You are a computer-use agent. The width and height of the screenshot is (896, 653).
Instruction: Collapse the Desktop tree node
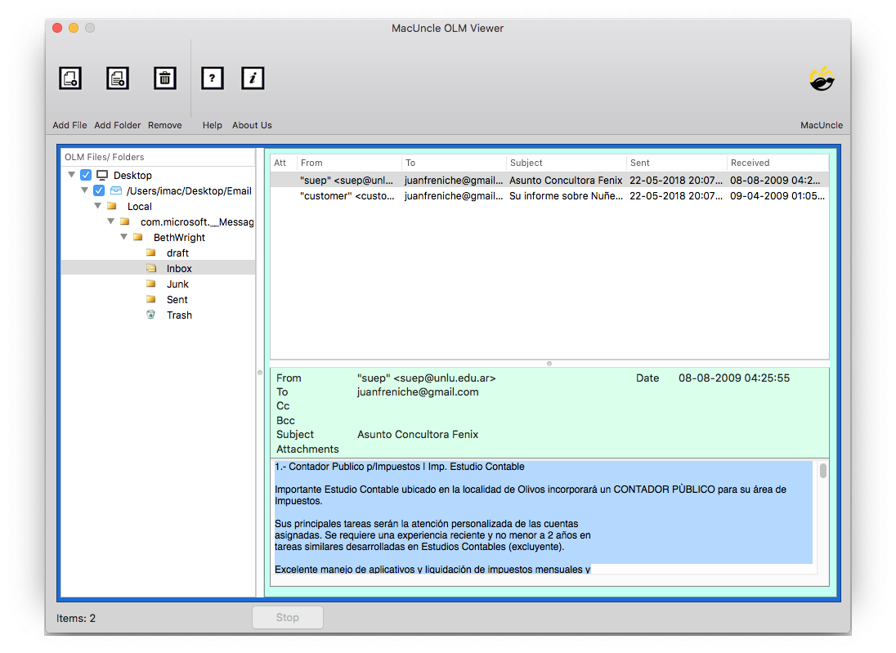point(72,175)
